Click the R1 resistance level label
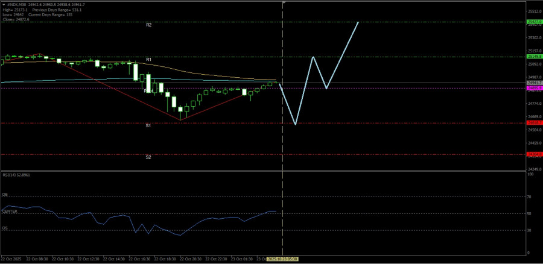Viewport: 543px width, 264px height. (x=148, y=60)
